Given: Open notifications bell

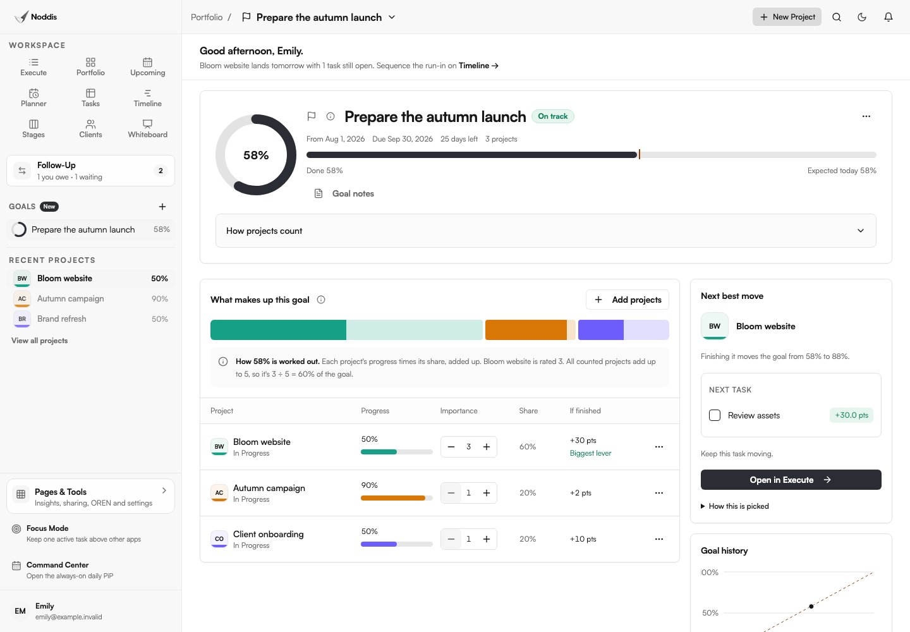Looking at the screenshot, I should 889,17.
